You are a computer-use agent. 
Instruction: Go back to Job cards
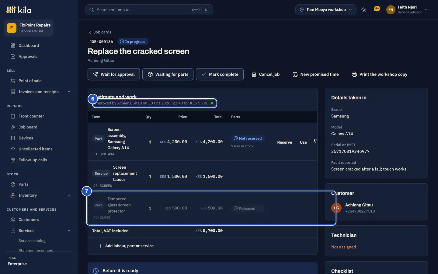[x=100, y=32]
